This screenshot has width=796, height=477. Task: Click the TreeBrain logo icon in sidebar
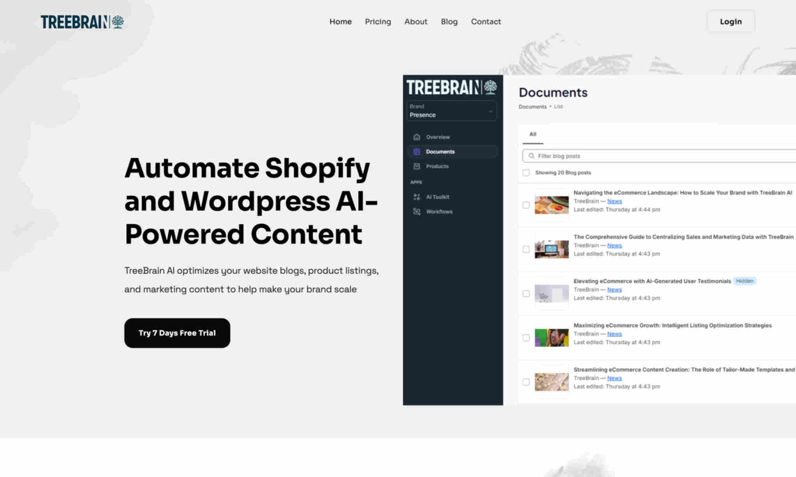pos(492,87)
